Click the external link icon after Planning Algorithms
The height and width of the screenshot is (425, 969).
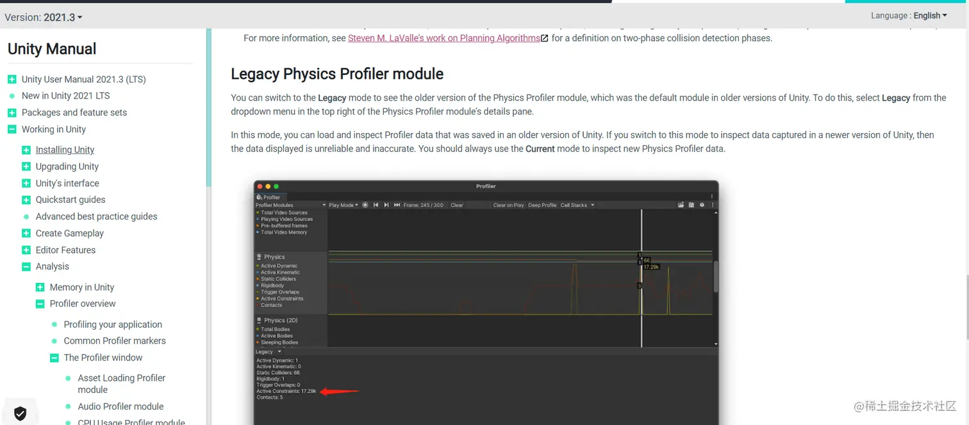click(x=545, y=38)
